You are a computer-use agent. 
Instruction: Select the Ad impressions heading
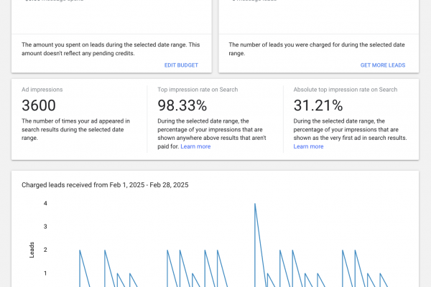pos(42,90)
